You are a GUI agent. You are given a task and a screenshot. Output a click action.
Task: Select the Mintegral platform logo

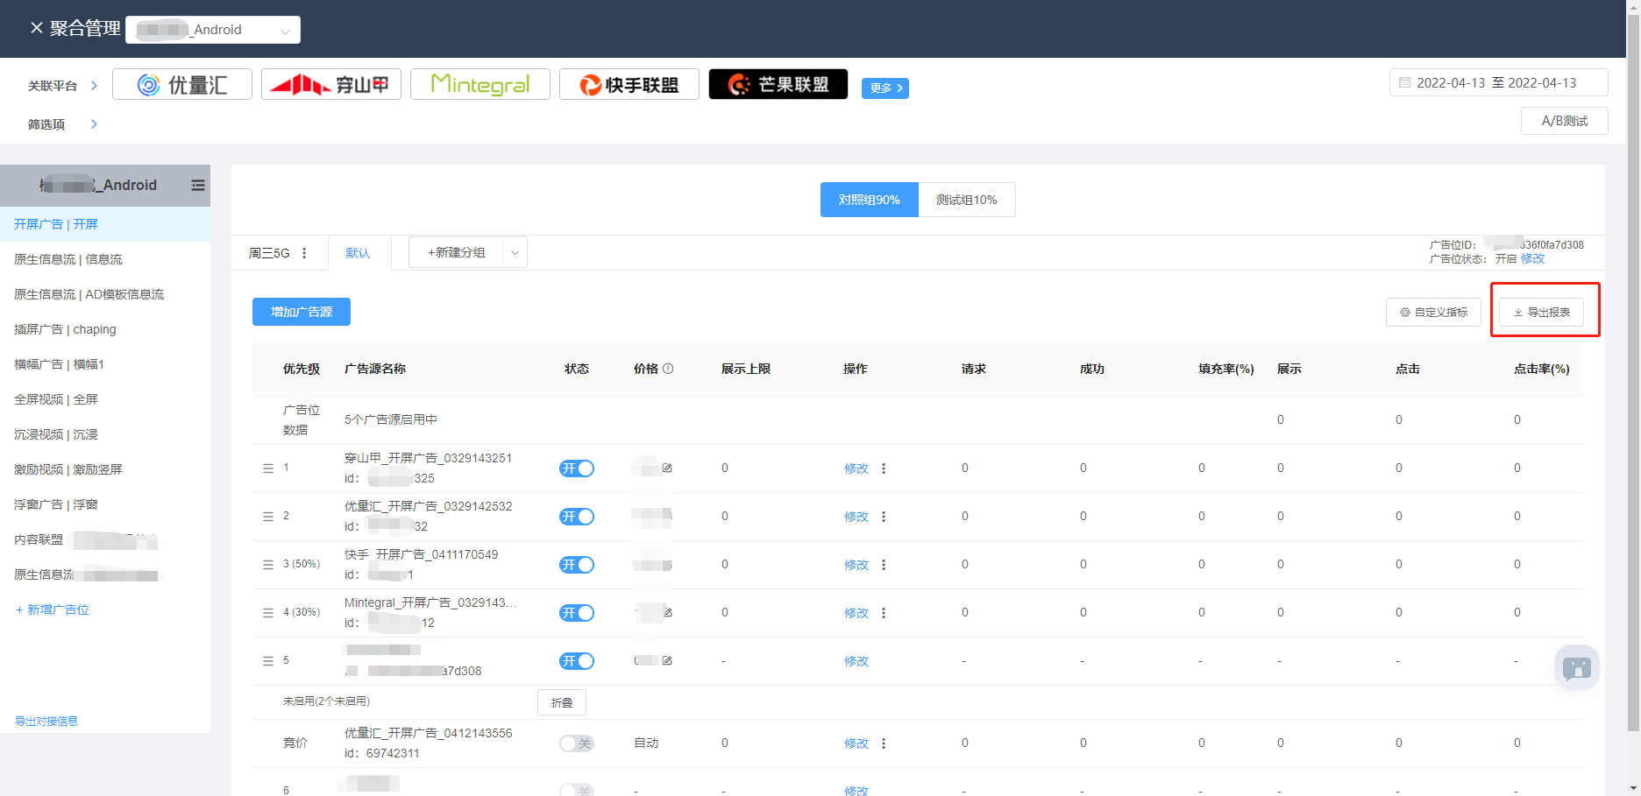pos(480,85)
